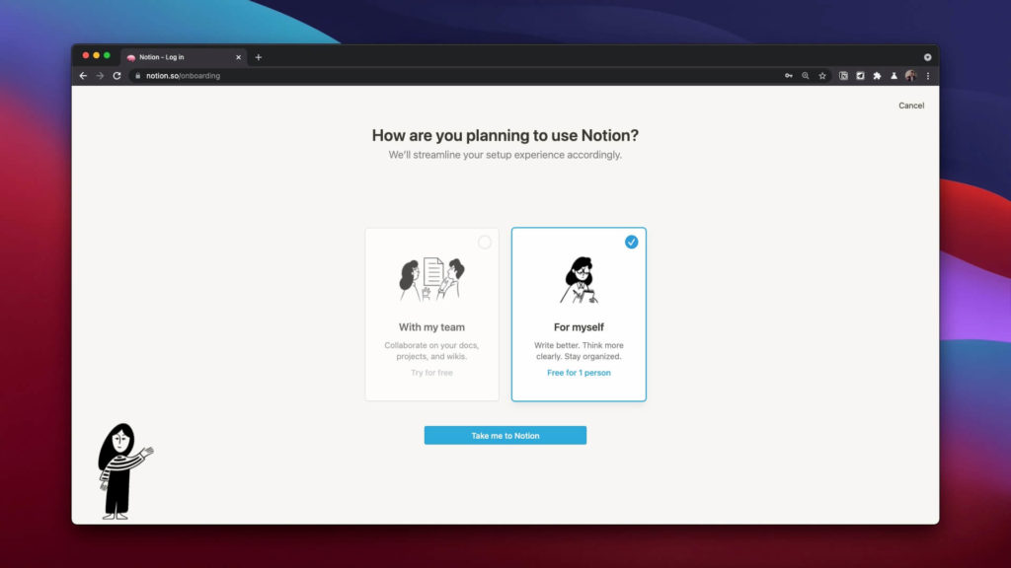Toggle the For myself checkmark

(x=631, y=242)
